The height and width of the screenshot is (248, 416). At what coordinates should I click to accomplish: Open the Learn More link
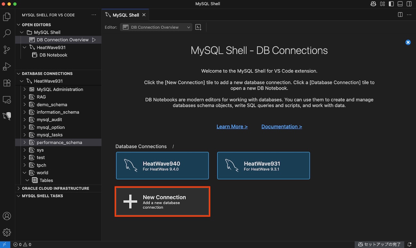232,127
